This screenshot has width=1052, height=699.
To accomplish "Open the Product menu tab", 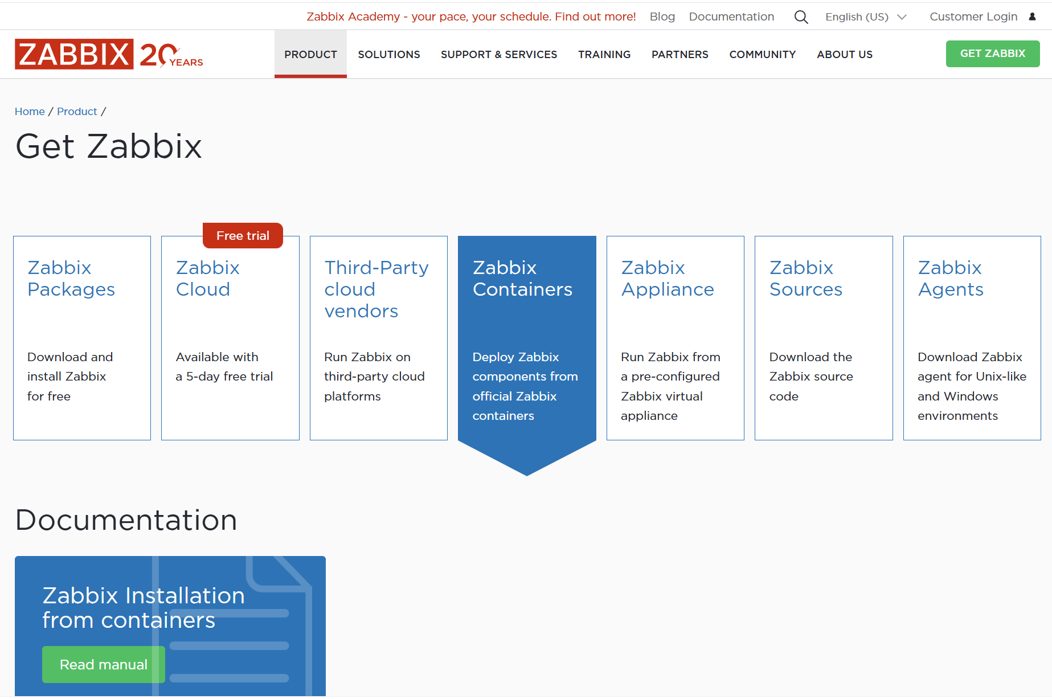I will point(310,55).
